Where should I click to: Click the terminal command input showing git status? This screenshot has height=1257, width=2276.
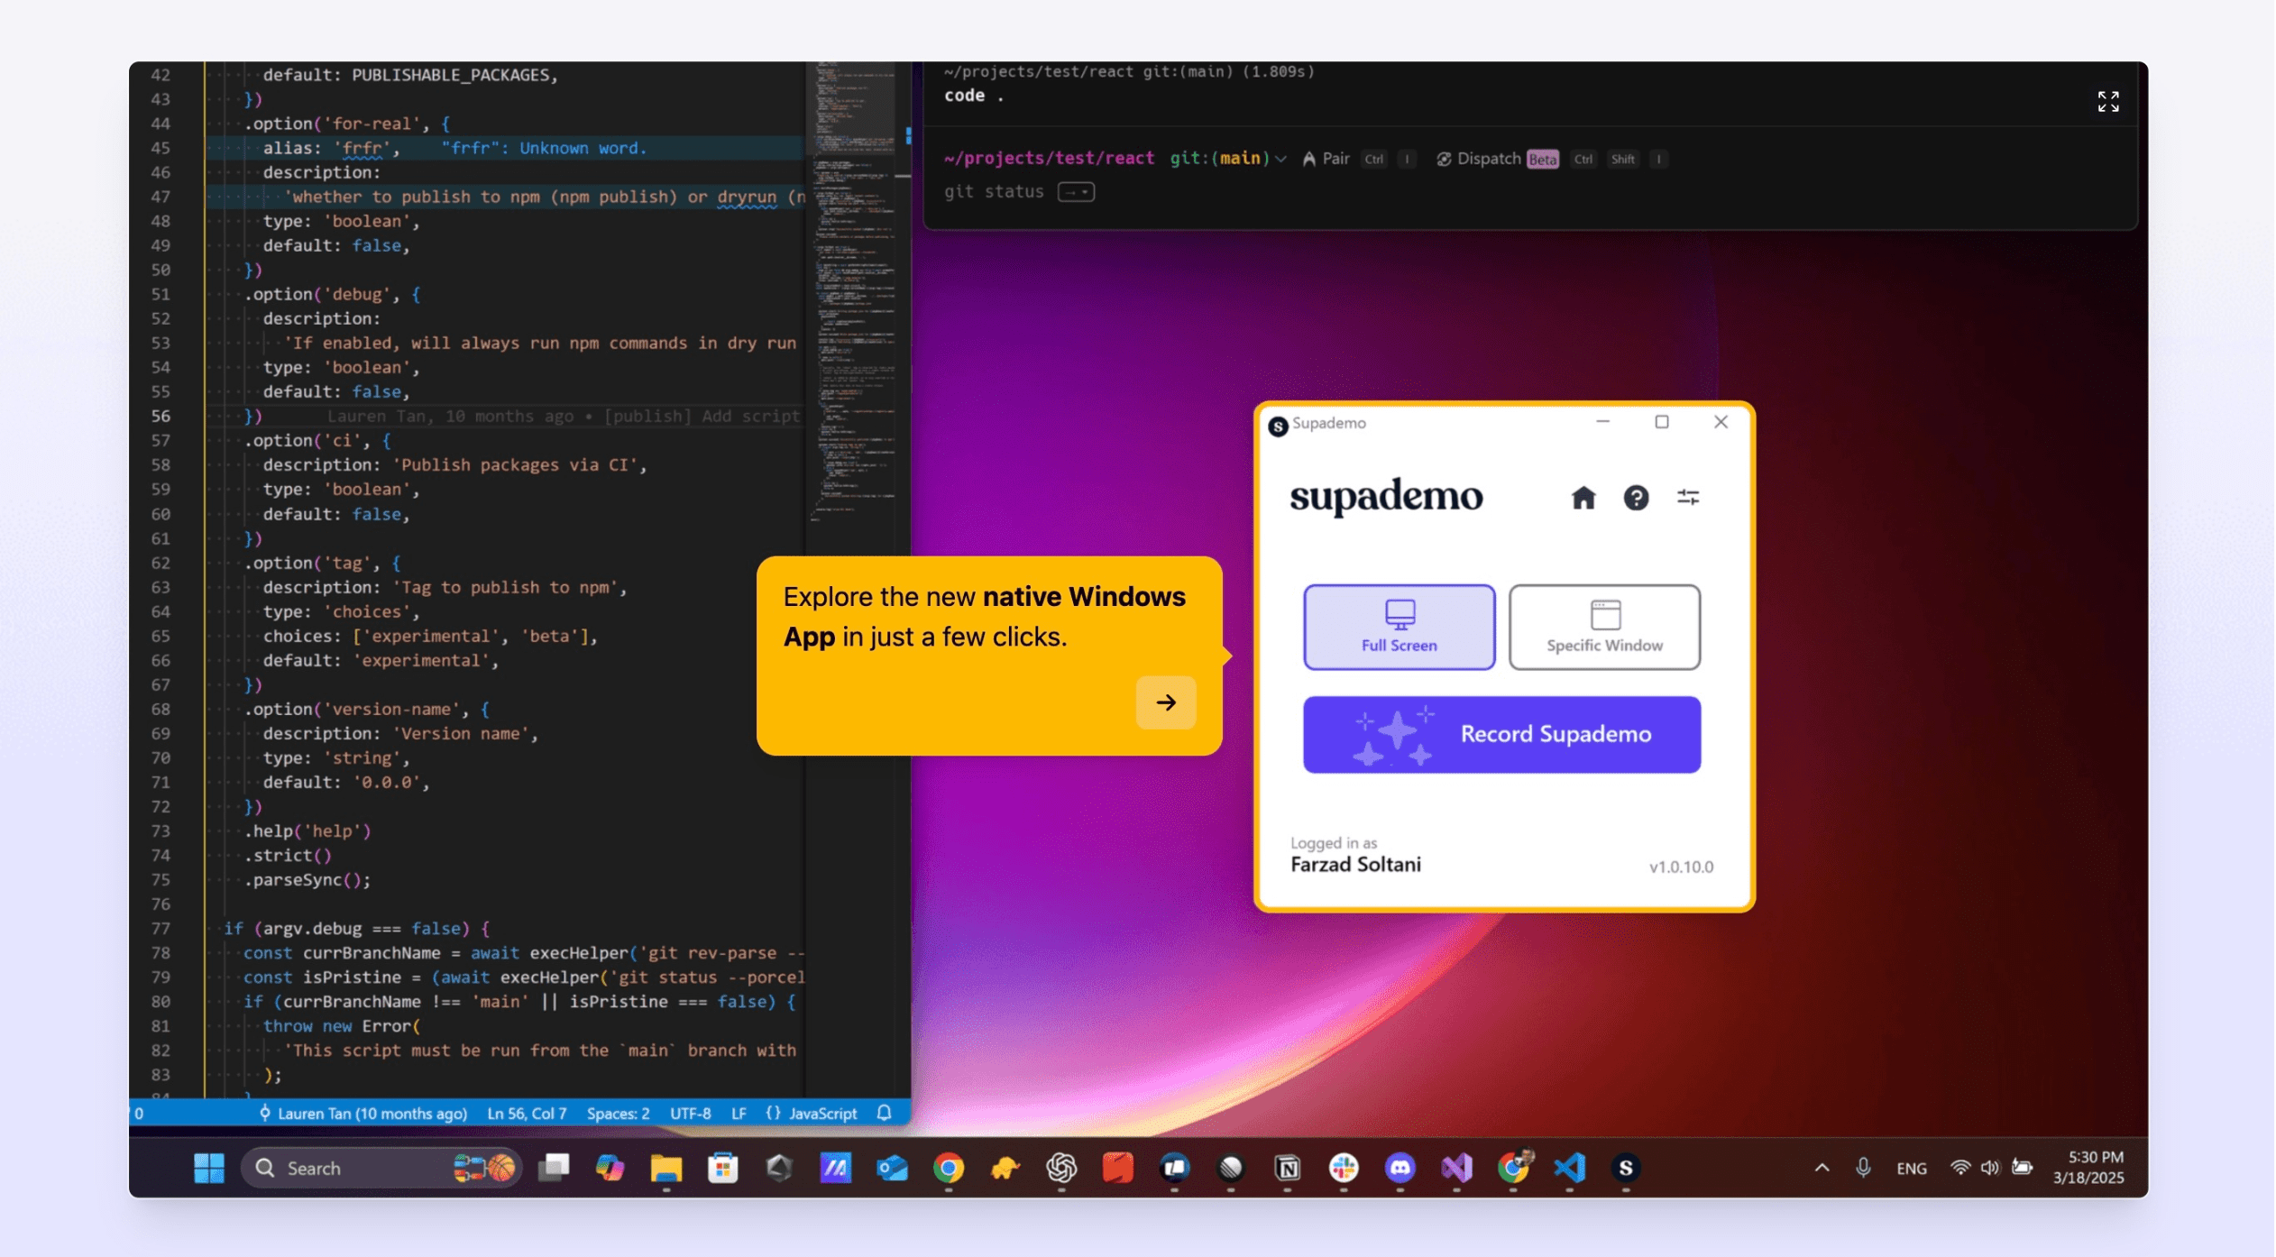994,191
